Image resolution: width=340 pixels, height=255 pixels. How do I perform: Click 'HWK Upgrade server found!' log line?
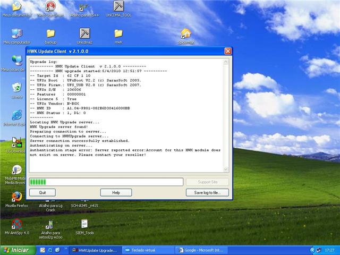[x=59, y=127]
